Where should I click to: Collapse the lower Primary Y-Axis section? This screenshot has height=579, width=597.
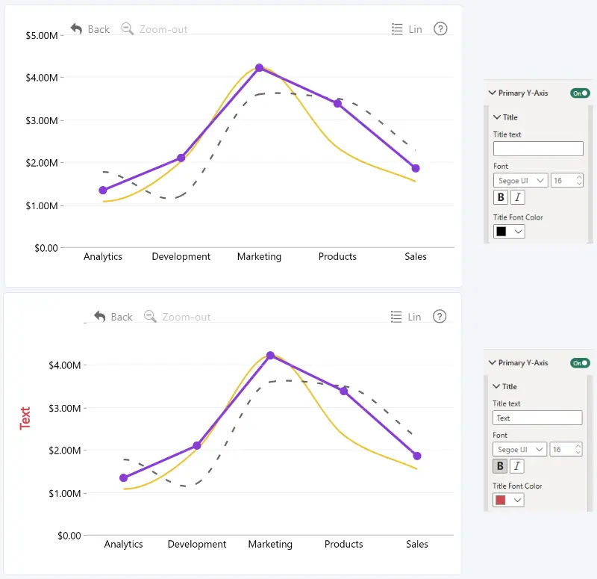(x=493, y=362)
